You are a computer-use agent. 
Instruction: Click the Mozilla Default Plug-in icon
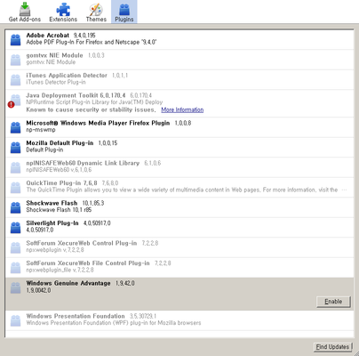[x=15, y=147]
